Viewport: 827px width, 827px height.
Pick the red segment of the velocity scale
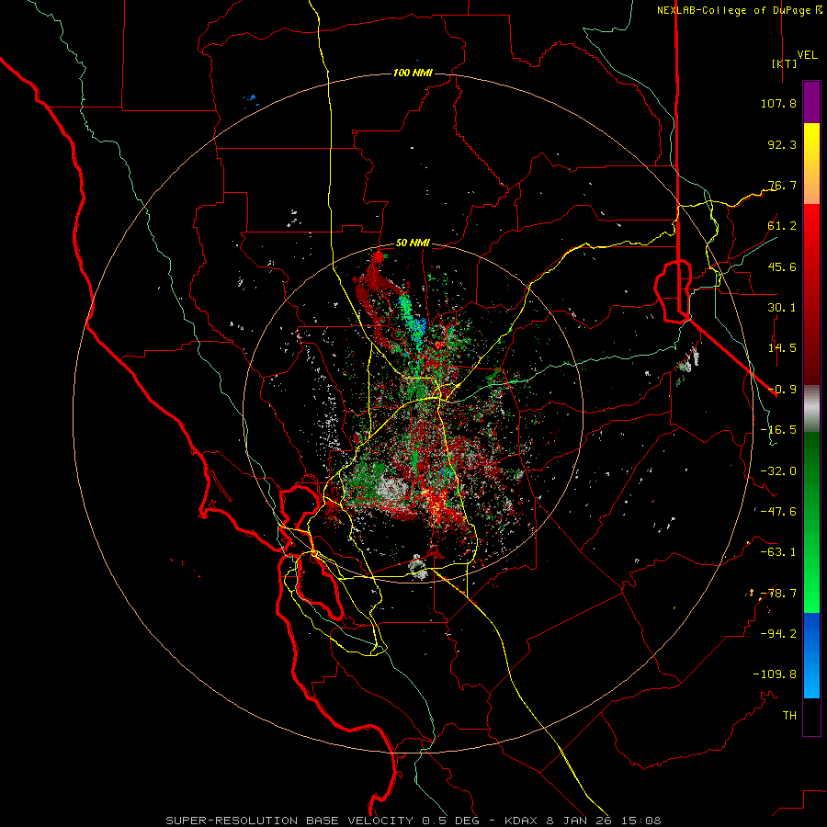811,294
